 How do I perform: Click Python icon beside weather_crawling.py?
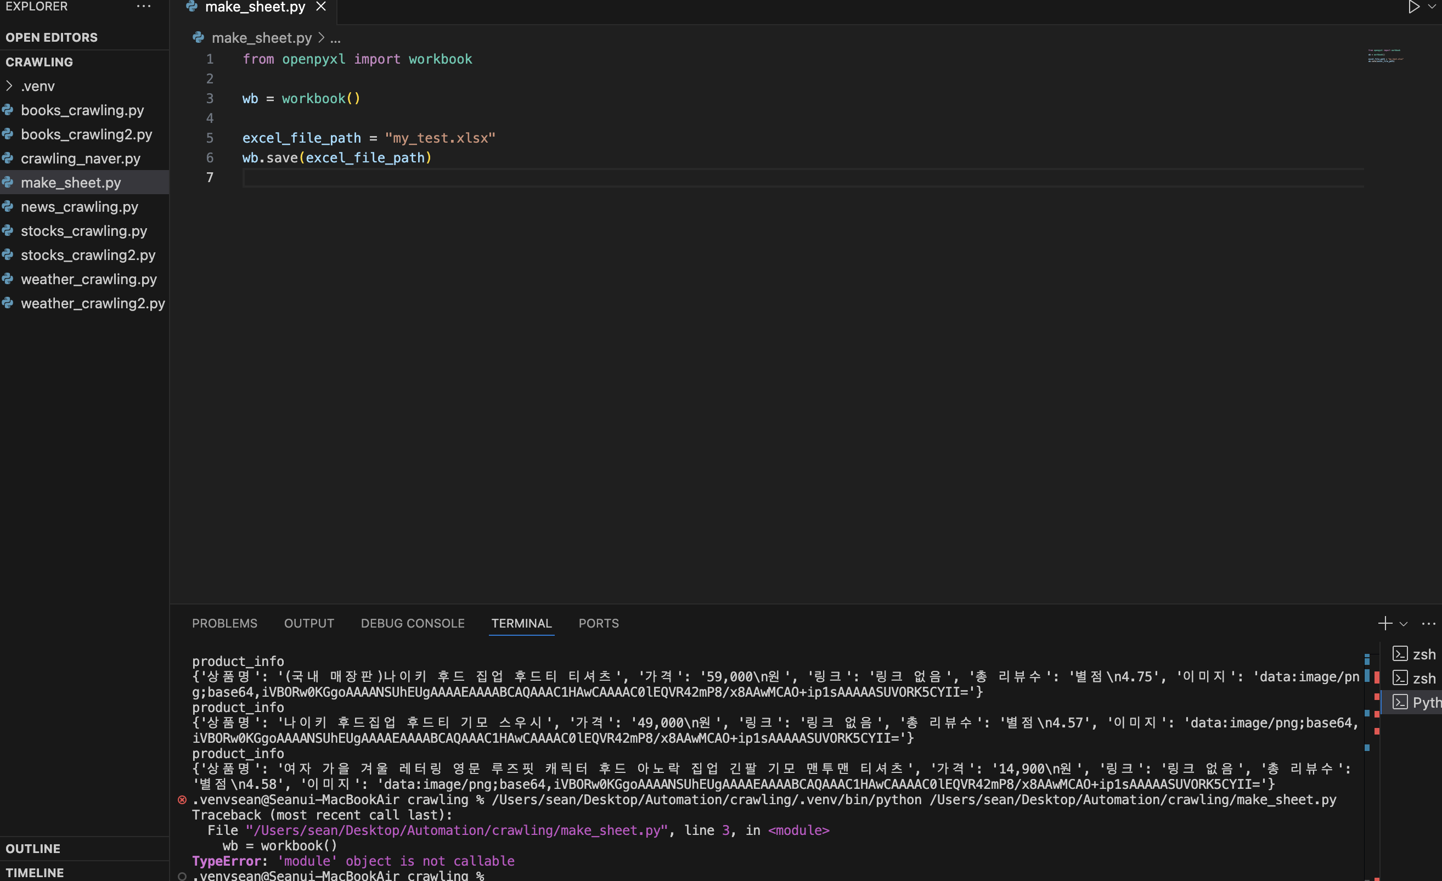[8, 279]
